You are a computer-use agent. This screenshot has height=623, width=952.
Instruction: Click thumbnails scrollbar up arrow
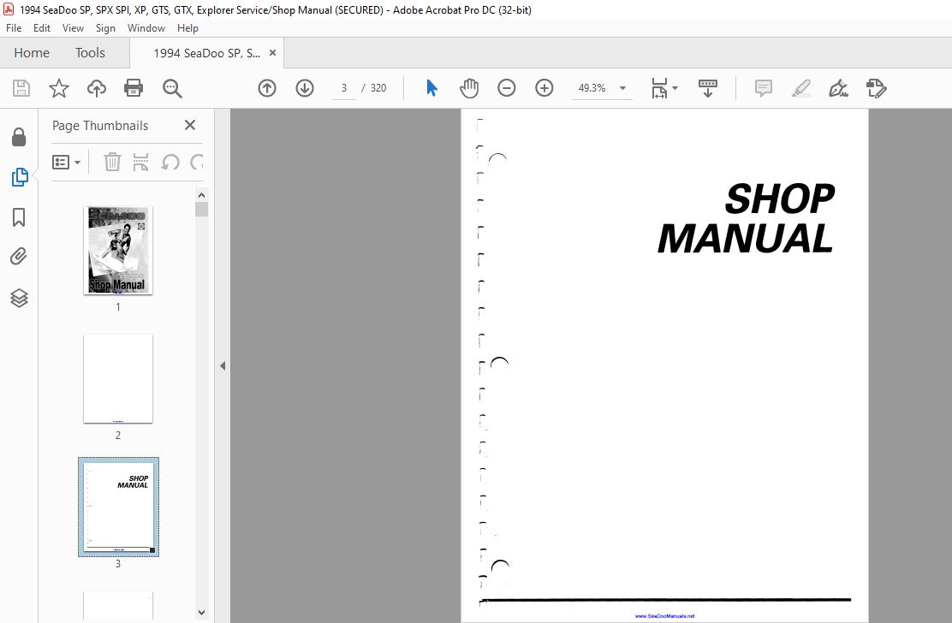click(201, 195)
